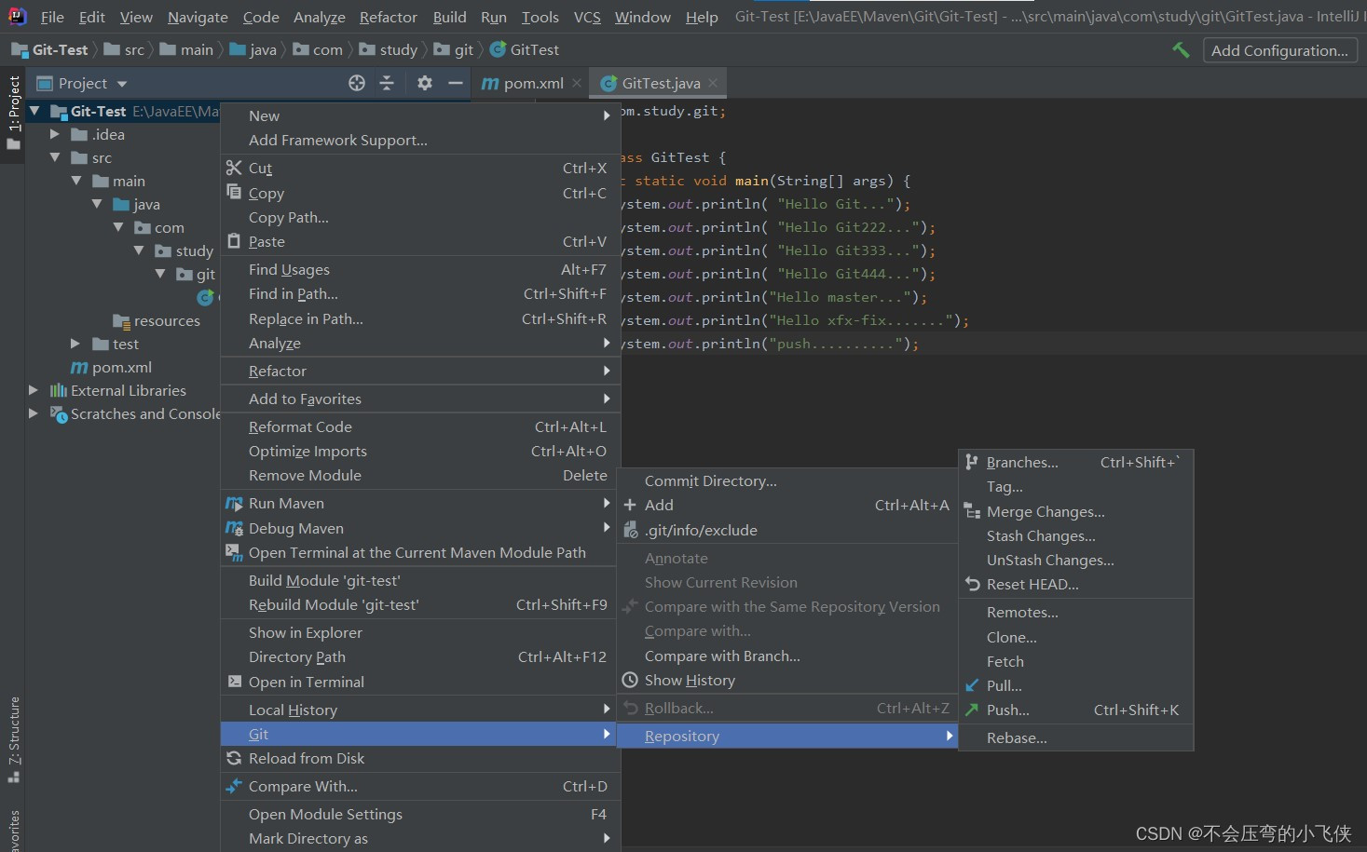
Task: Click the Project panel settings gear
Action: tap(425, 83)
